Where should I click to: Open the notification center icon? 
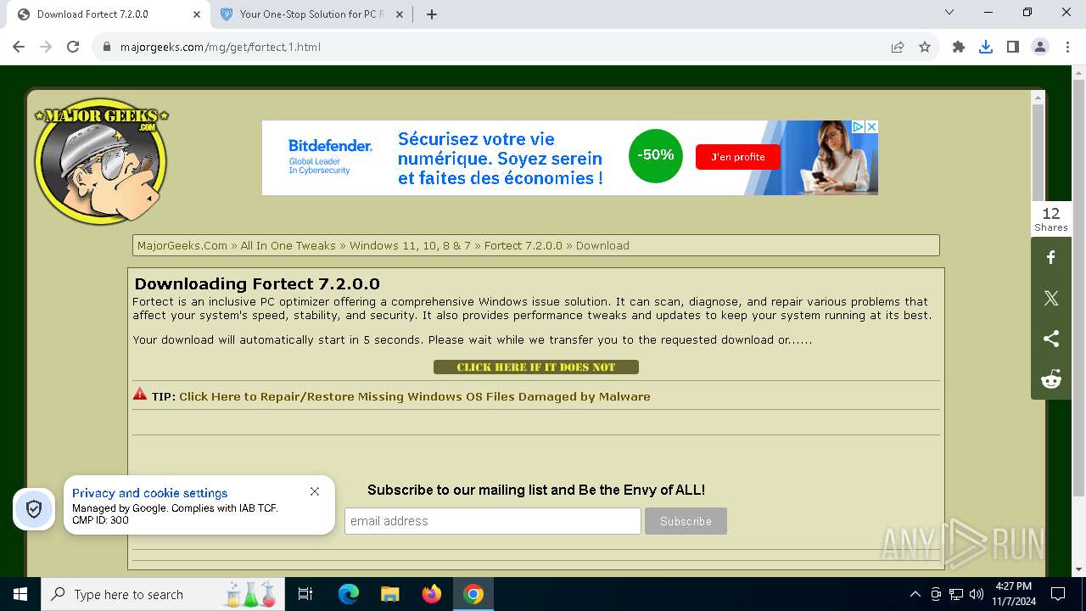click(1058, 594)
